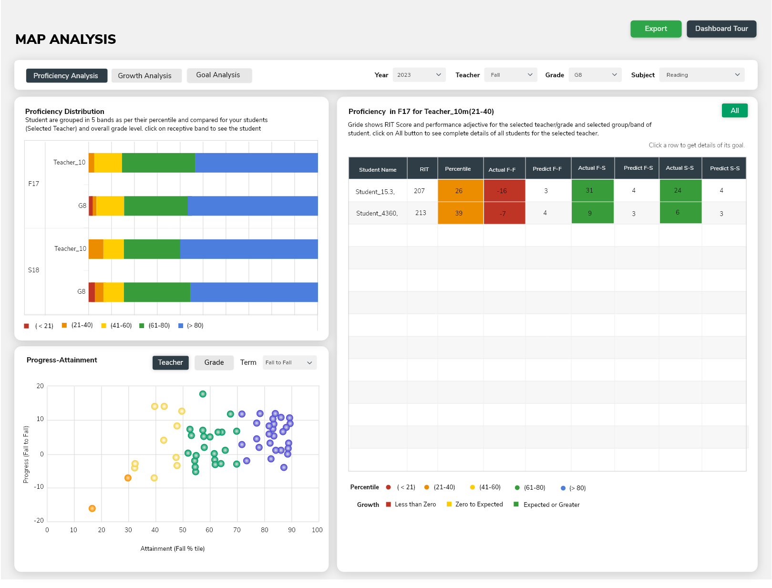Click orange (21-40) legend swatch in distribution chart

coord(64,325)
